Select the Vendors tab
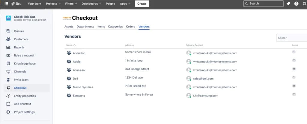 point(144,27)
